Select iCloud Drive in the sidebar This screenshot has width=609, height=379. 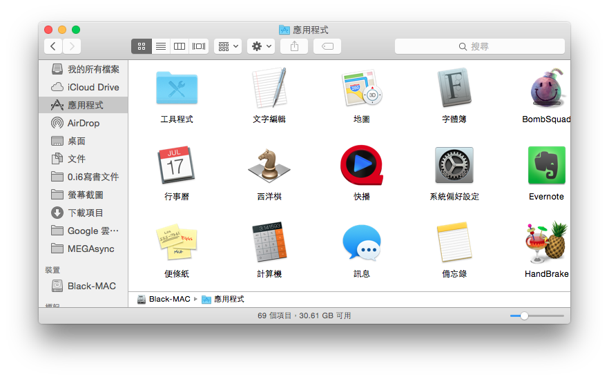click(x=83, y=87)
